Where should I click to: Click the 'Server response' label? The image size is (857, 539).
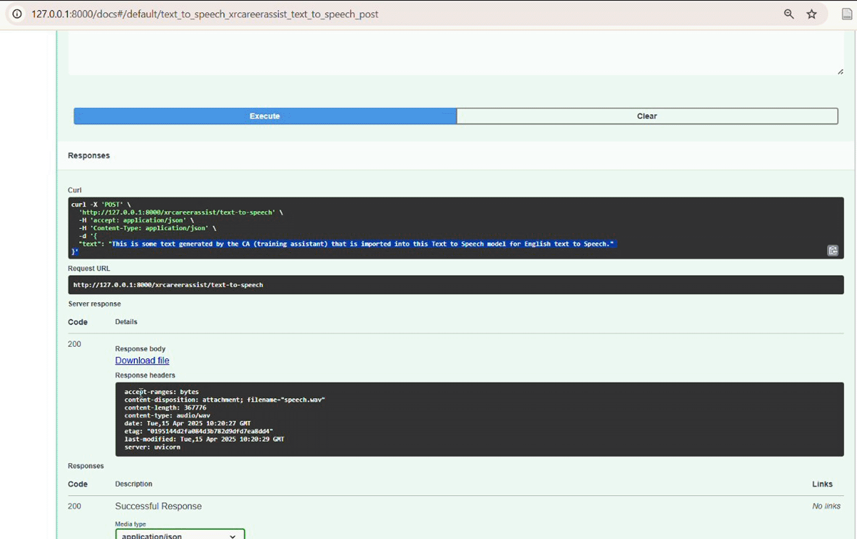click(94, 304)
